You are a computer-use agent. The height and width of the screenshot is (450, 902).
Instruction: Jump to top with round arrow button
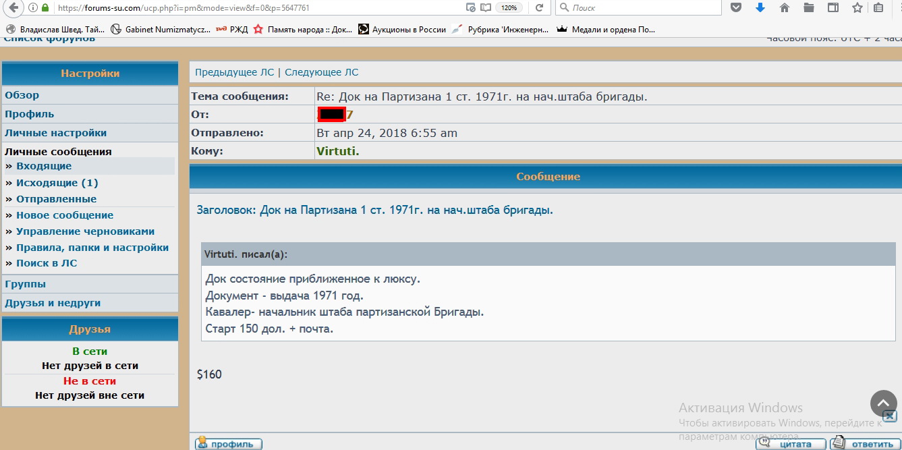[884, 403]
